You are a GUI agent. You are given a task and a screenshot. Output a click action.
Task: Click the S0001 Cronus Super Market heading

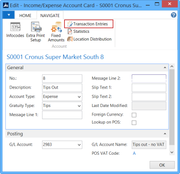[55, 57]
